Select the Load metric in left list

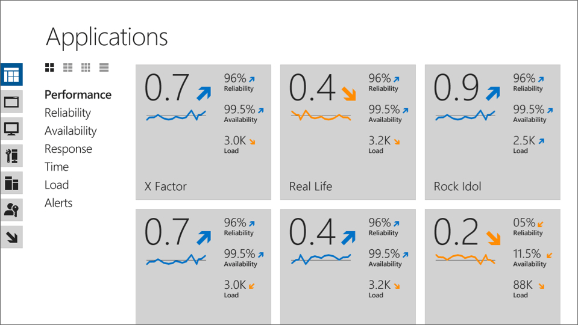[57, 185]
